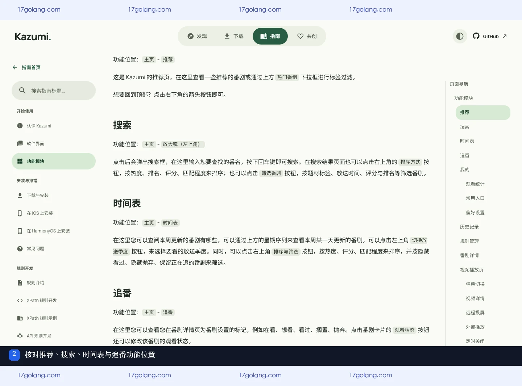Open the 共创 tab

(x=307, y=36)
